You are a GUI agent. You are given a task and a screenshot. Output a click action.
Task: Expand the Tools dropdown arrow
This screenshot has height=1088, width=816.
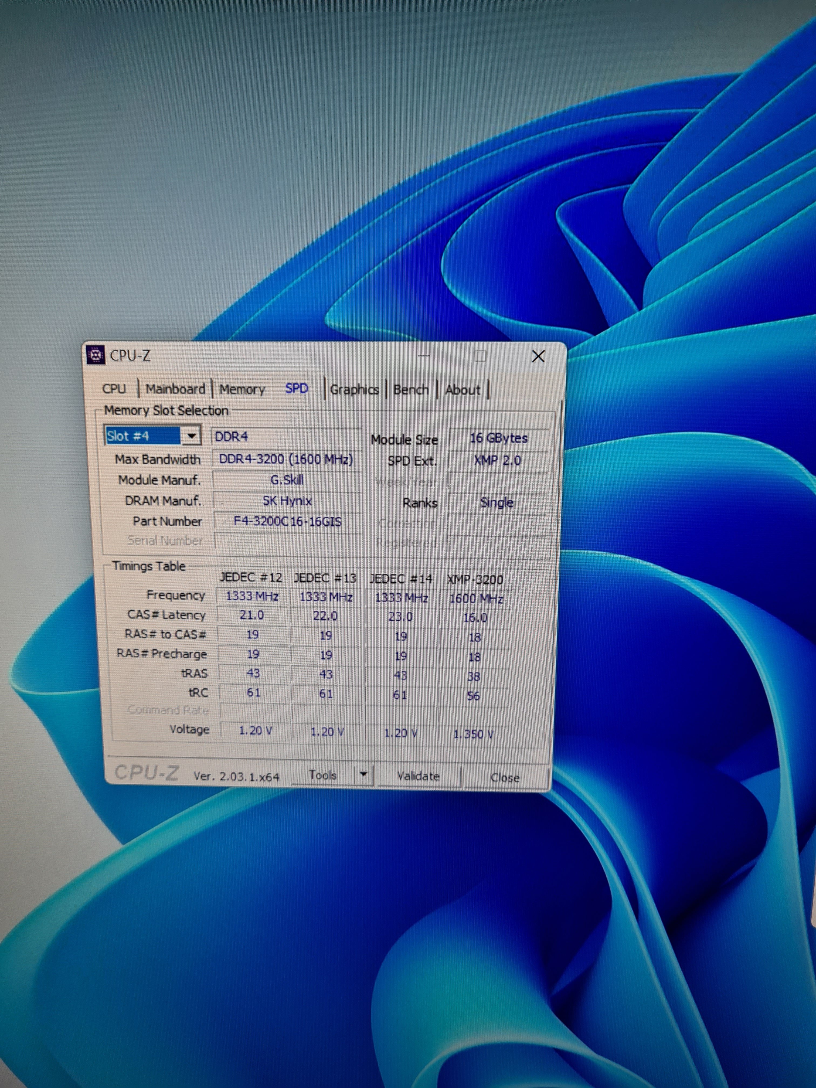click(x=363, y=775)
